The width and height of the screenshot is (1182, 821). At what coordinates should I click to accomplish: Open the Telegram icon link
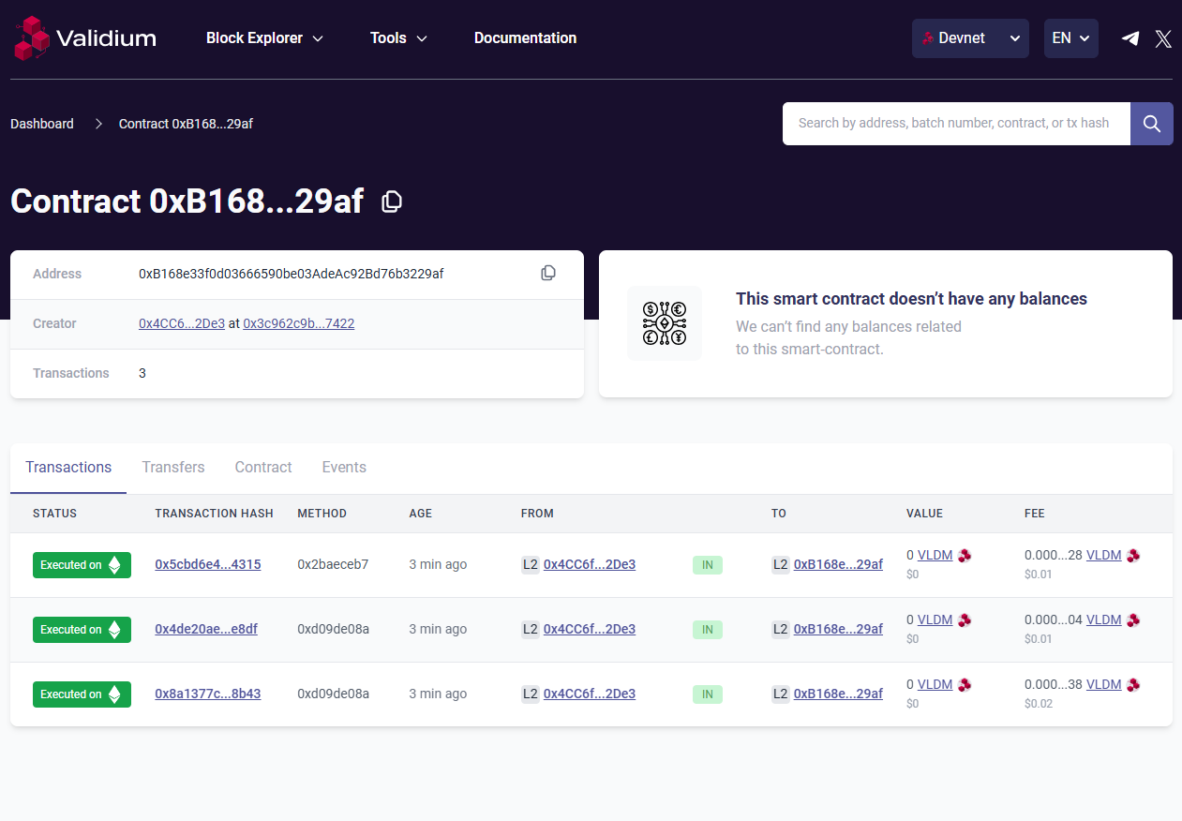pos(1130,38)
